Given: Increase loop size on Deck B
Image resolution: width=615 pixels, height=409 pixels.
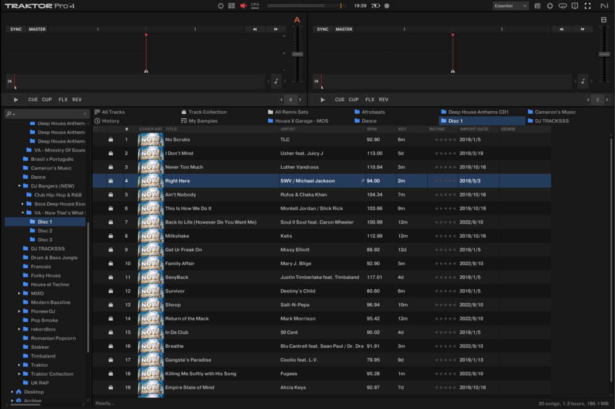Looking at the screenshot, I should (x=607, y=99).
